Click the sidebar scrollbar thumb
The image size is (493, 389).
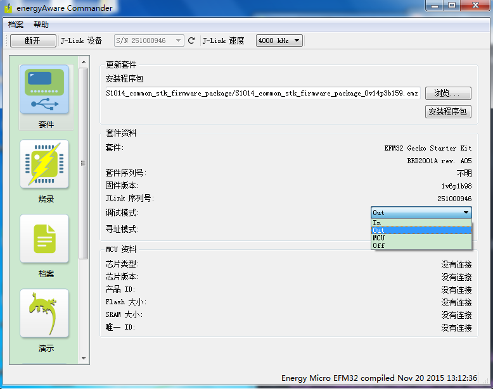[83, 163]
